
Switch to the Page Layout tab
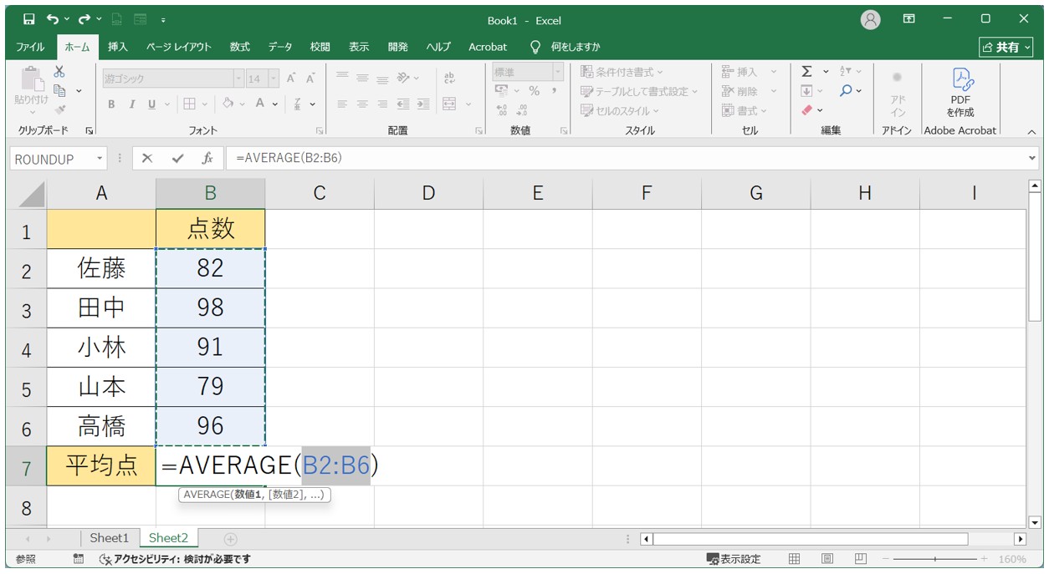[179, 47]
